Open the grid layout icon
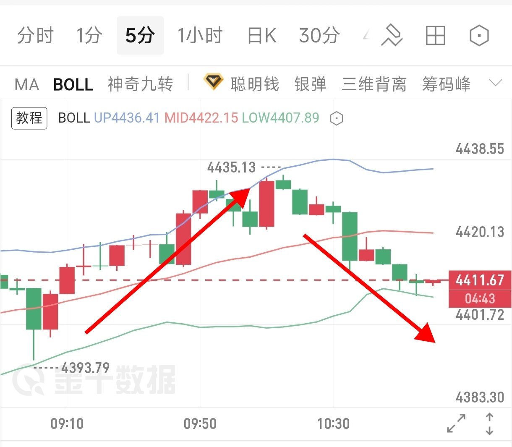 point(435,35)
